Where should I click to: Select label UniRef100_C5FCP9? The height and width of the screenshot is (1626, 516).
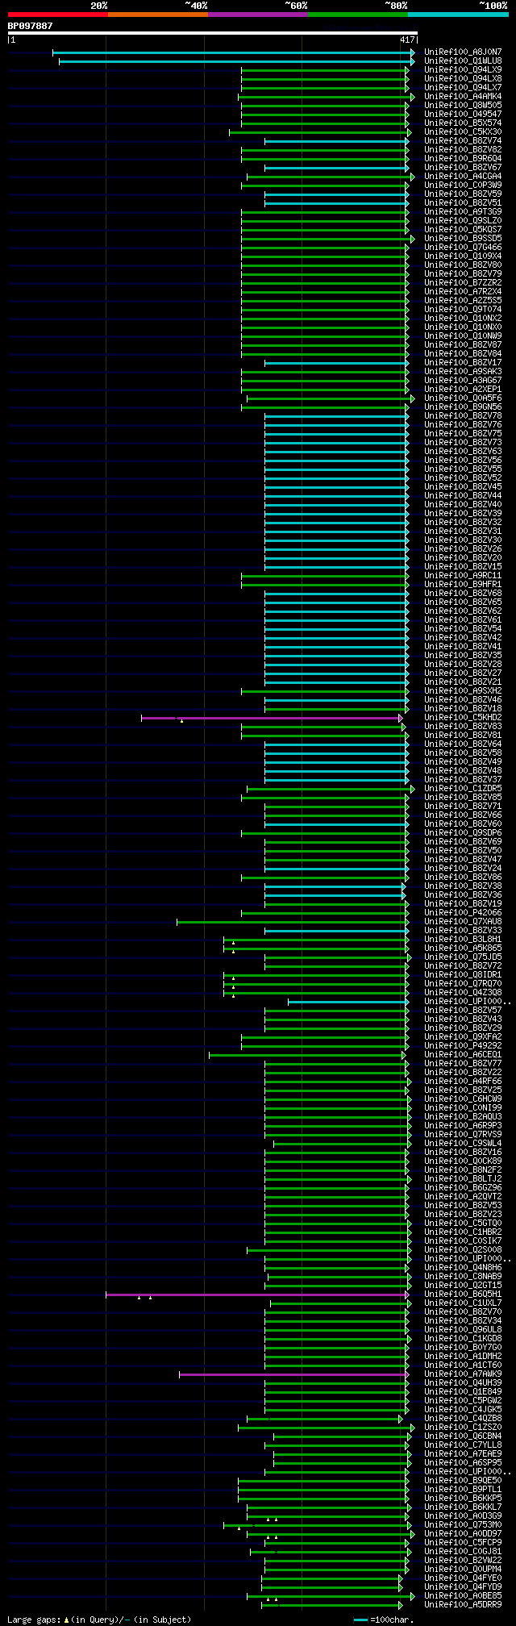tap(463, 1542)
